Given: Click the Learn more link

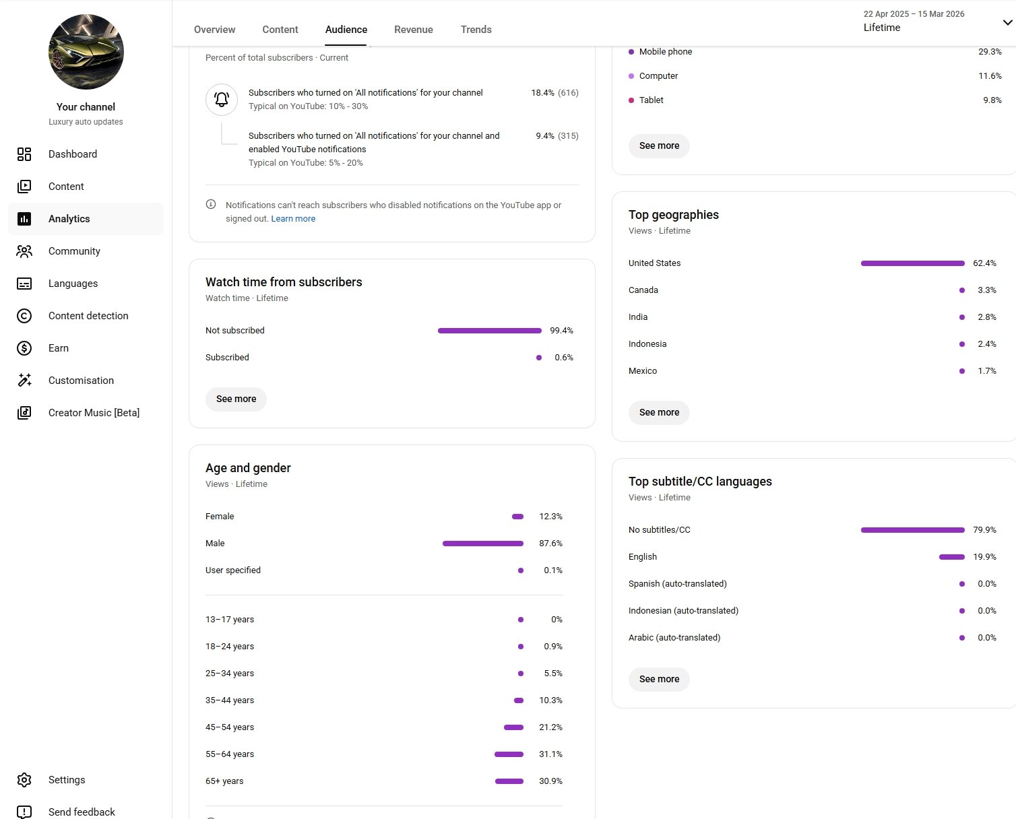Looking at the screenshot, I should click(293, 219).
